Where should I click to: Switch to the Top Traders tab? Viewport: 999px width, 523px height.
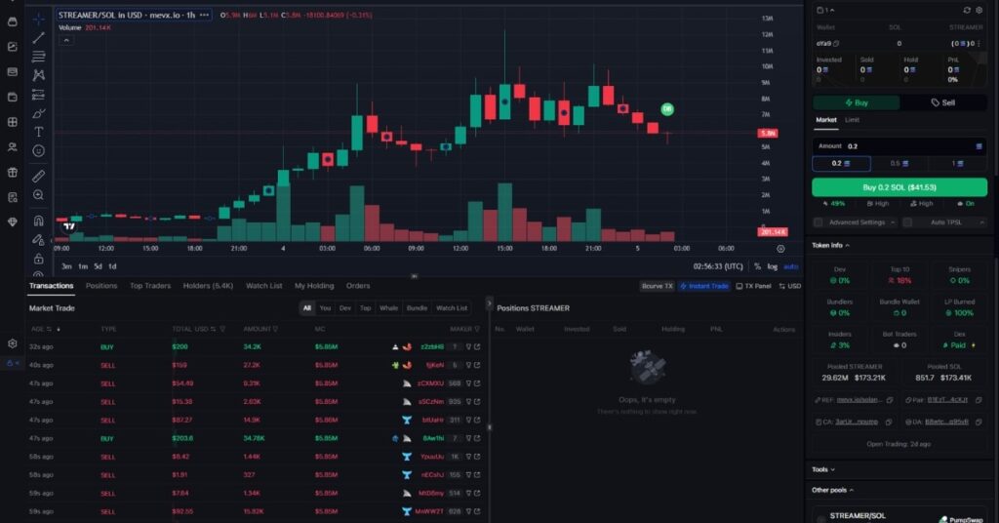tap(150, 286)
